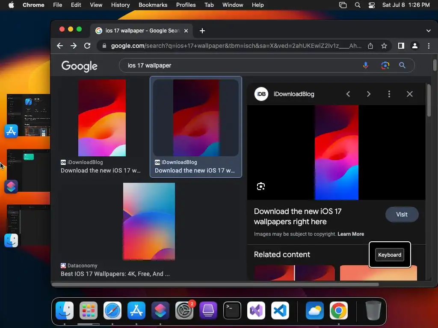Open Best IOS 17 Wallpapers result title

coord(115,274)
